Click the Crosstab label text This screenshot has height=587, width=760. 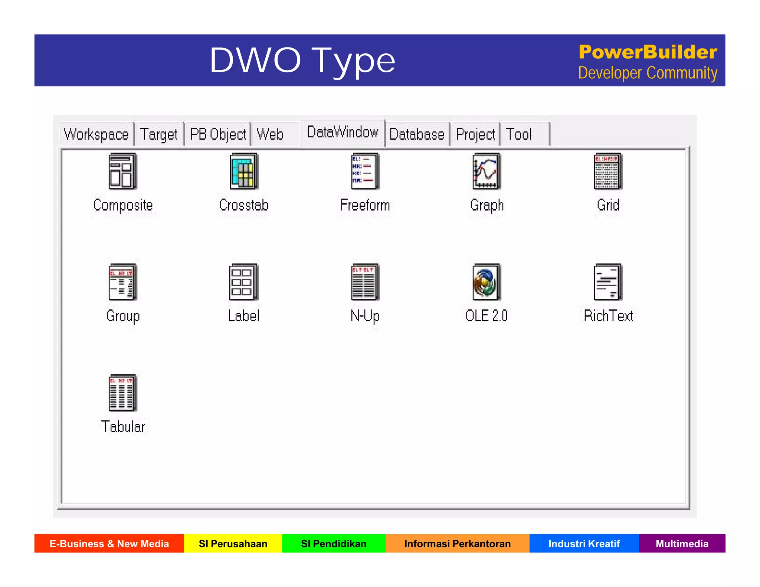coord(244,205)
